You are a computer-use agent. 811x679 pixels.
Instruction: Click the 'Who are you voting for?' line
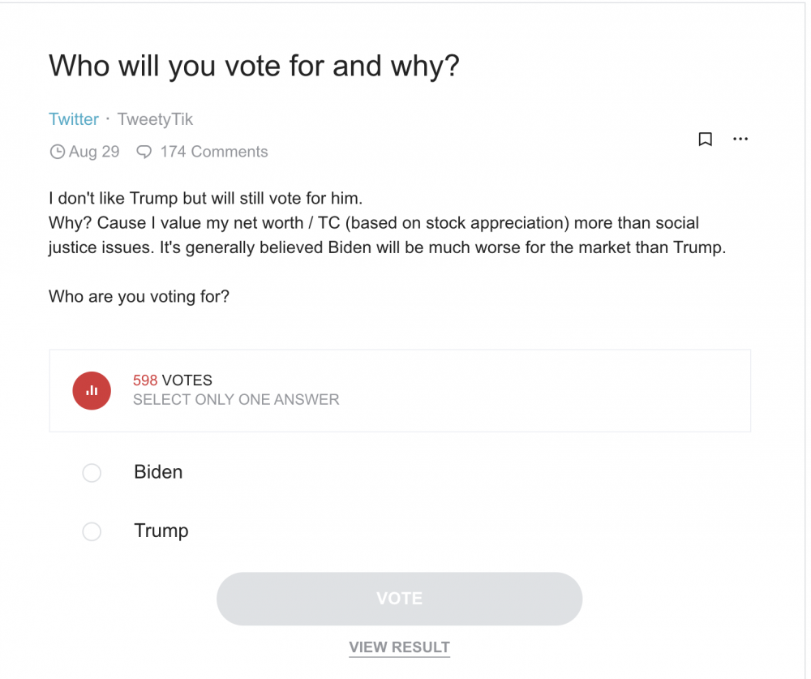(x=139, y=297)
